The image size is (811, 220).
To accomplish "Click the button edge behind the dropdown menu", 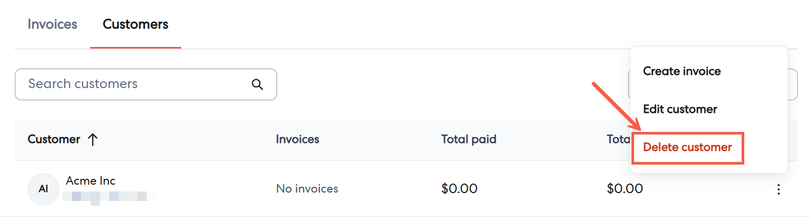I will pyautogui.click(x=792, y=84).
